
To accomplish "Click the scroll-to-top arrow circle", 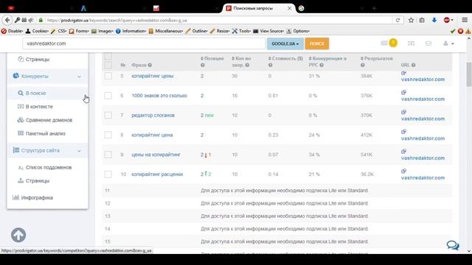I will (18, 235).
